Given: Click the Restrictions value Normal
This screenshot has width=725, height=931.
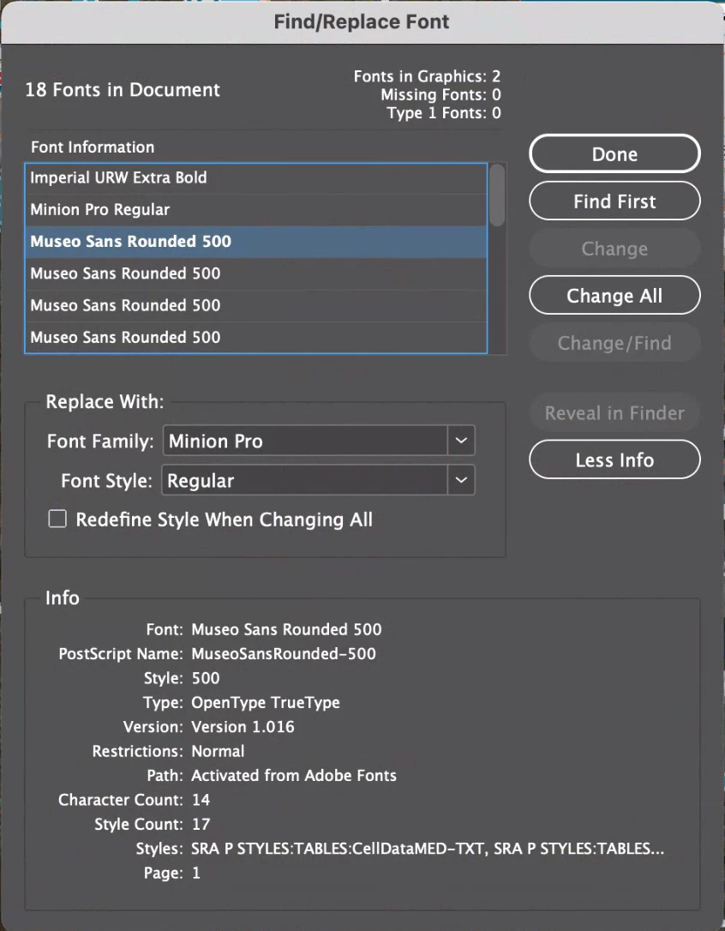Looking at the screenshot, I should [x=218, y=751].
